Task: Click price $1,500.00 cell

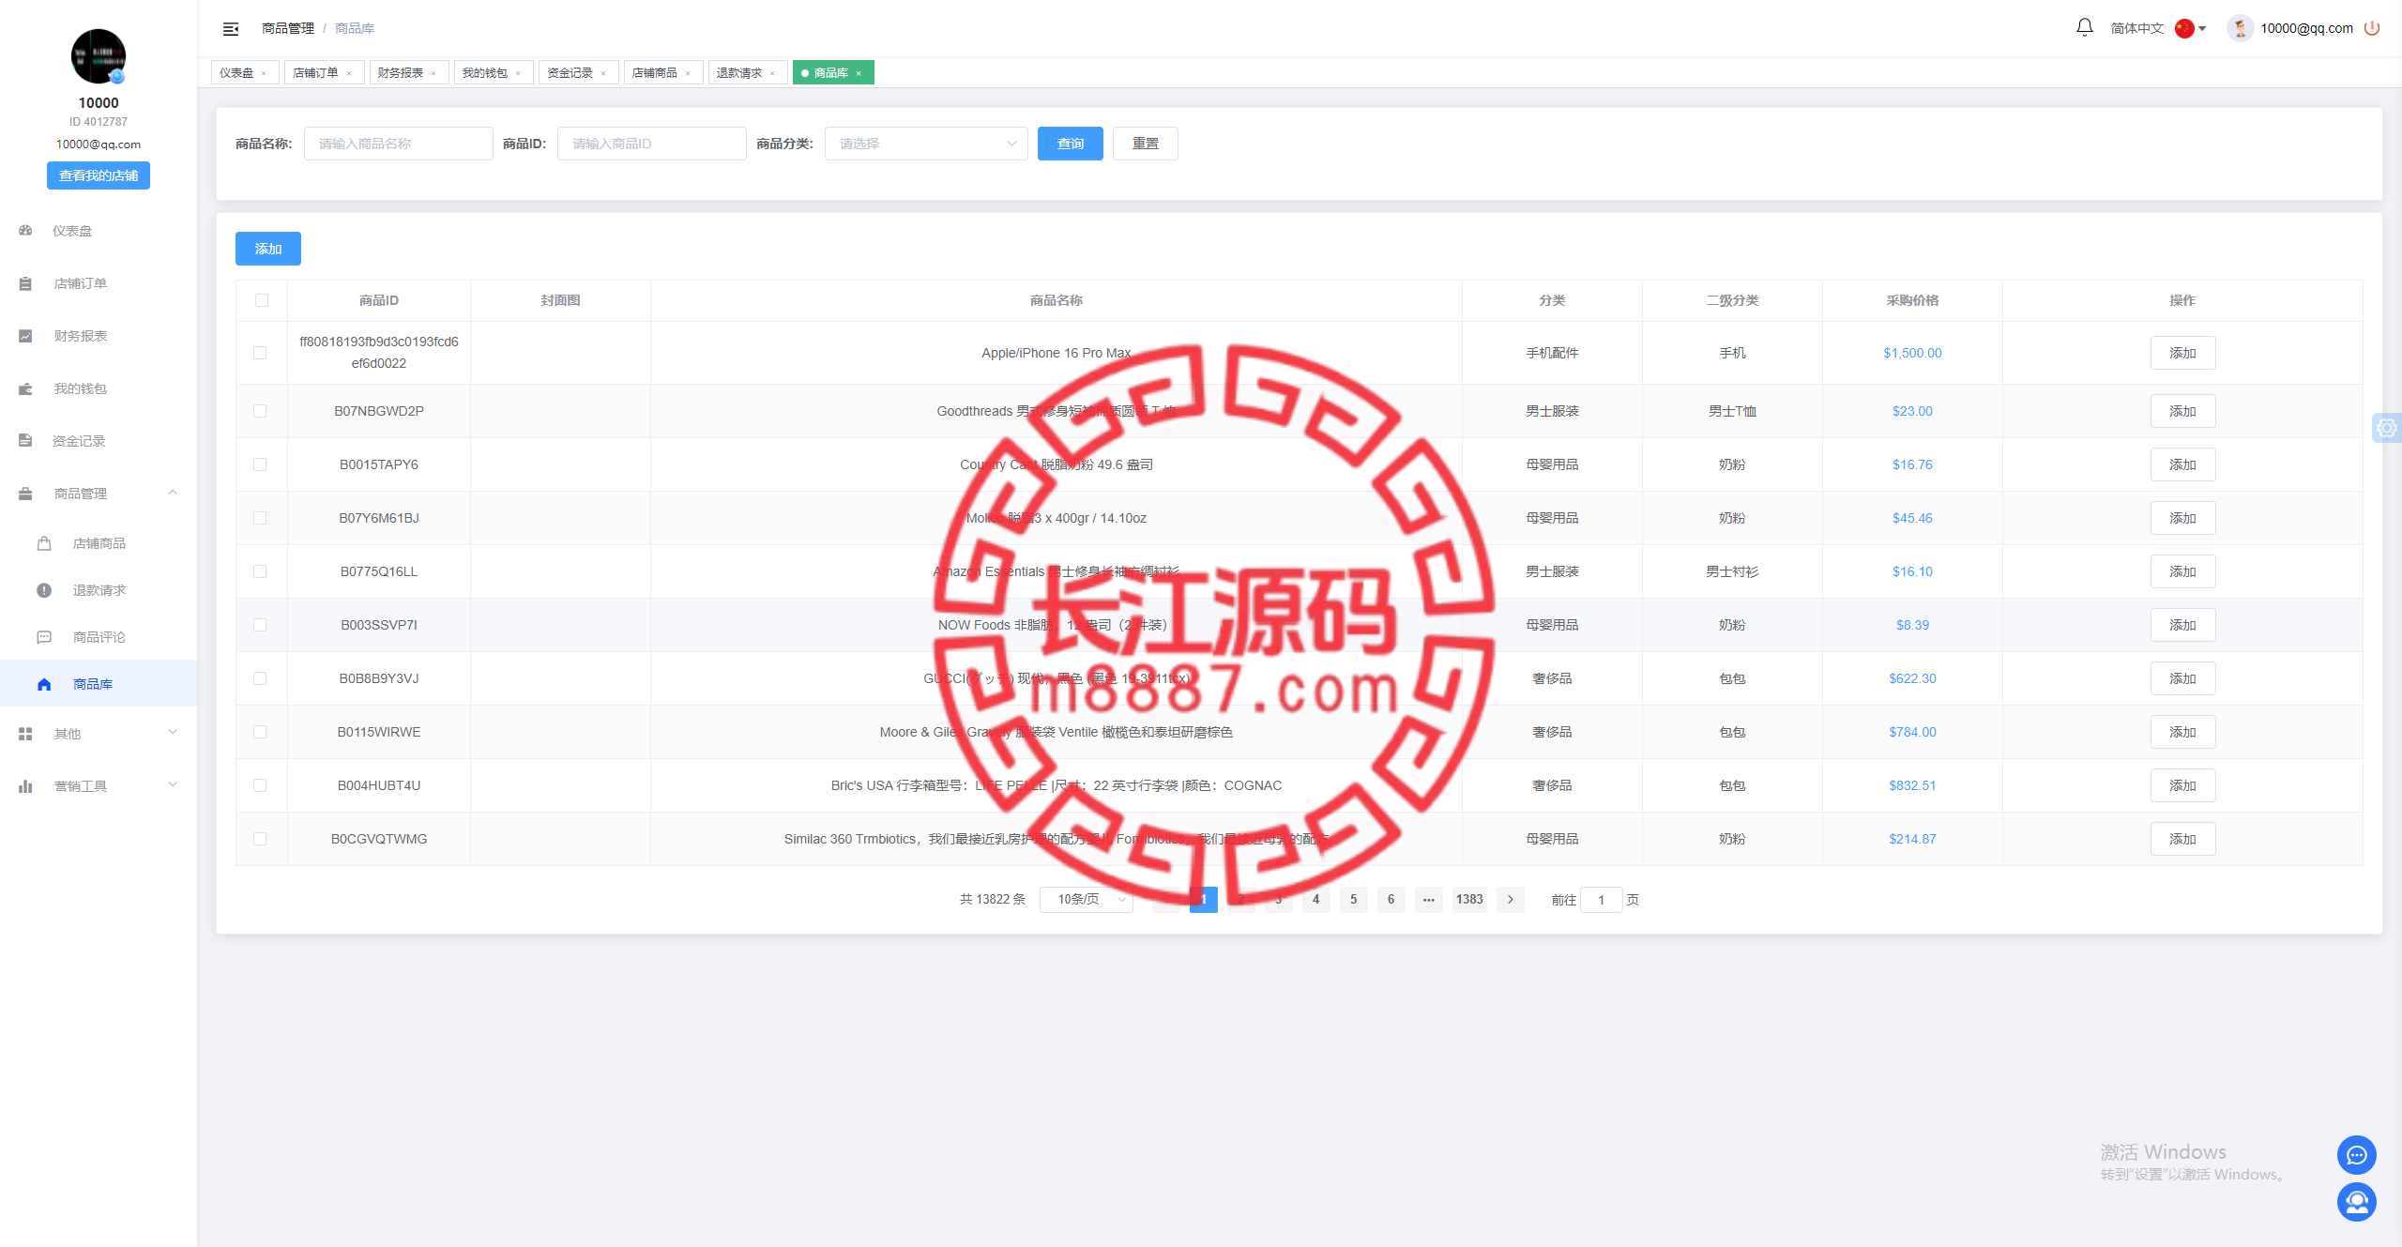Action: tap(1912, 353)
